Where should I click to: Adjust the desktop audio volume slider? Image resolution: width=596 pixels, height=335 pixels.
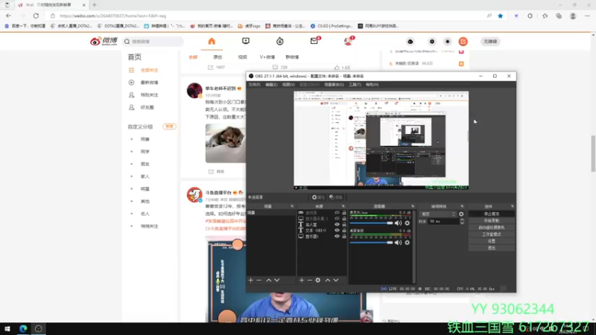point(371,243)
